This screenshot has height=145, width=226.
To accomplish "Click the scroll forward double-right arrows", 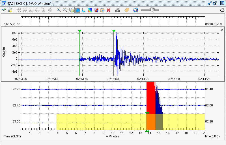I will tap(25, 10).
